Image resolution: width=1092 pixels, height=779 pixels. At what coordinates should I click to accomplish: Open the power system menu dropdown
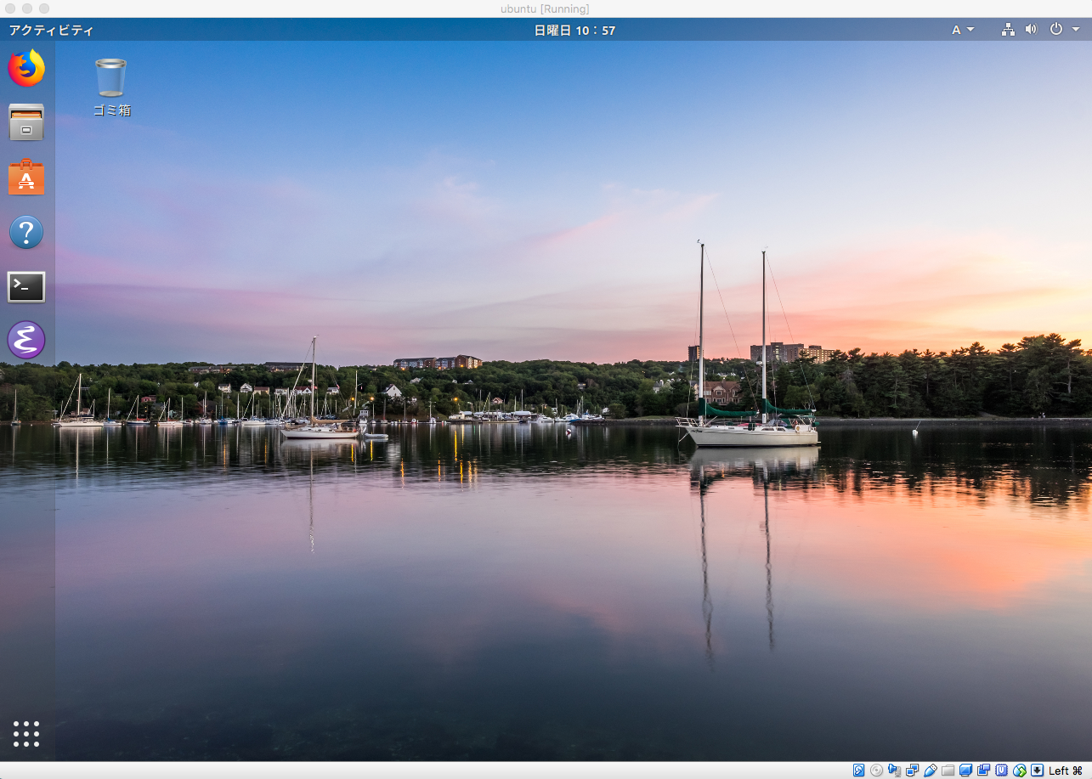(x=1065, y=30)
